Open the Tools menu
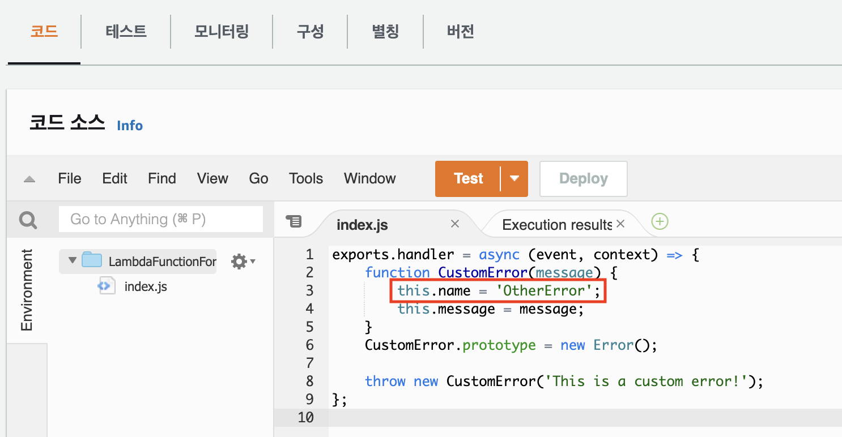 click(305, 178)
